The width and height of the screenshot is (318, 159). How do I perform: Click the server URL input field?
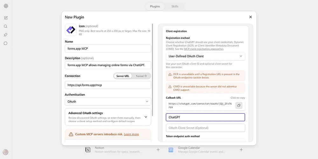point(108,85)
